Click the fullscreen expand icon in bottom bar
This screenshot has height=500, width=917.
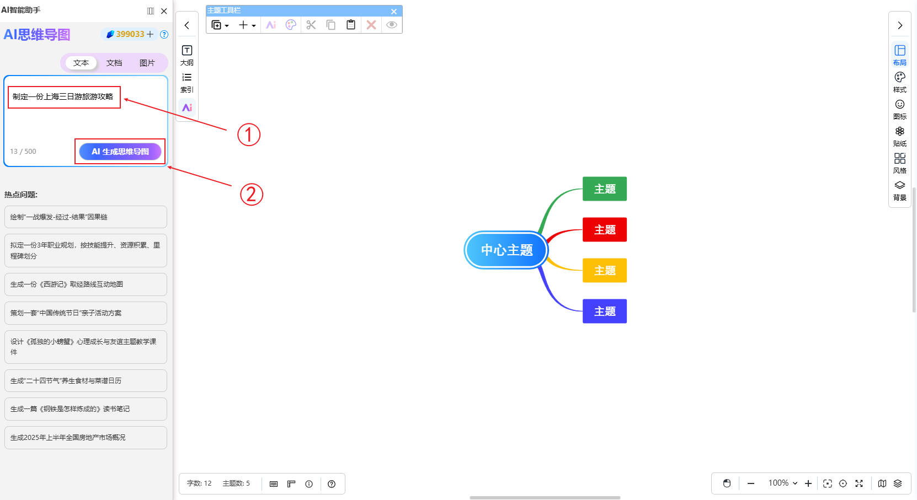(x=859, y=483)
